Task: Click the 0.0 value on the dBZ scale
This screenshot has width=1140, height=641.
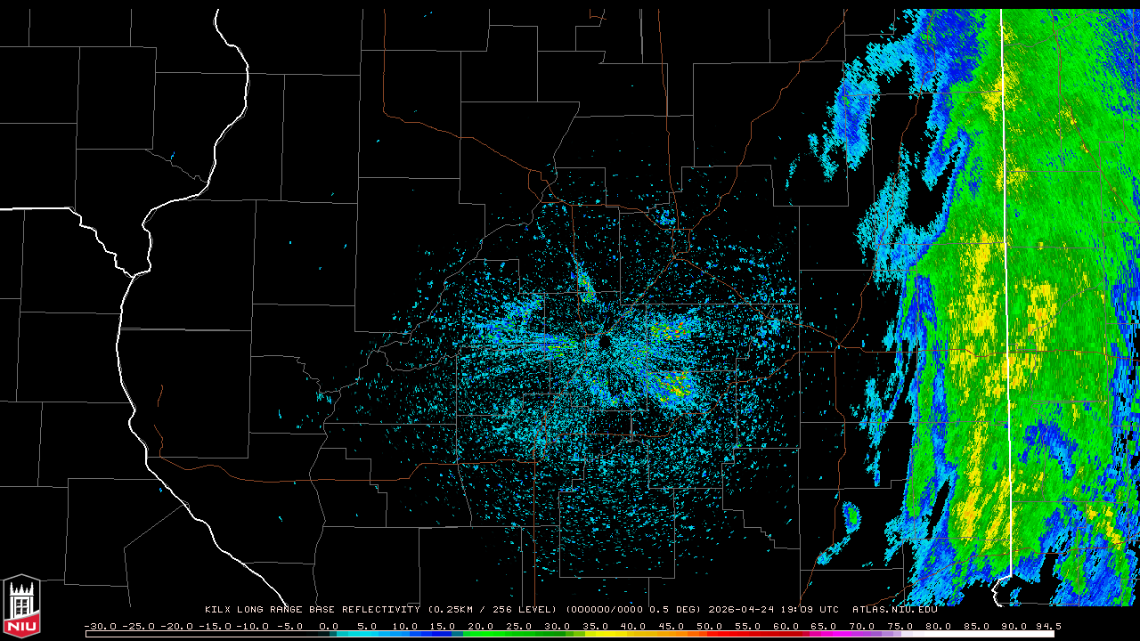Action: [329, 626]
